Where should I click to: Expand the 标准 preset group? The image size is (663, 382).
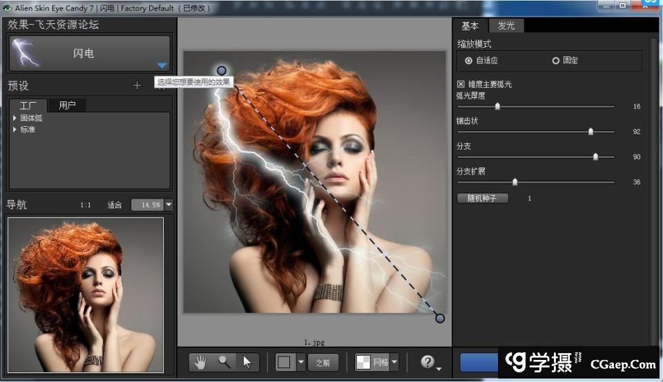tap(15, 130)
